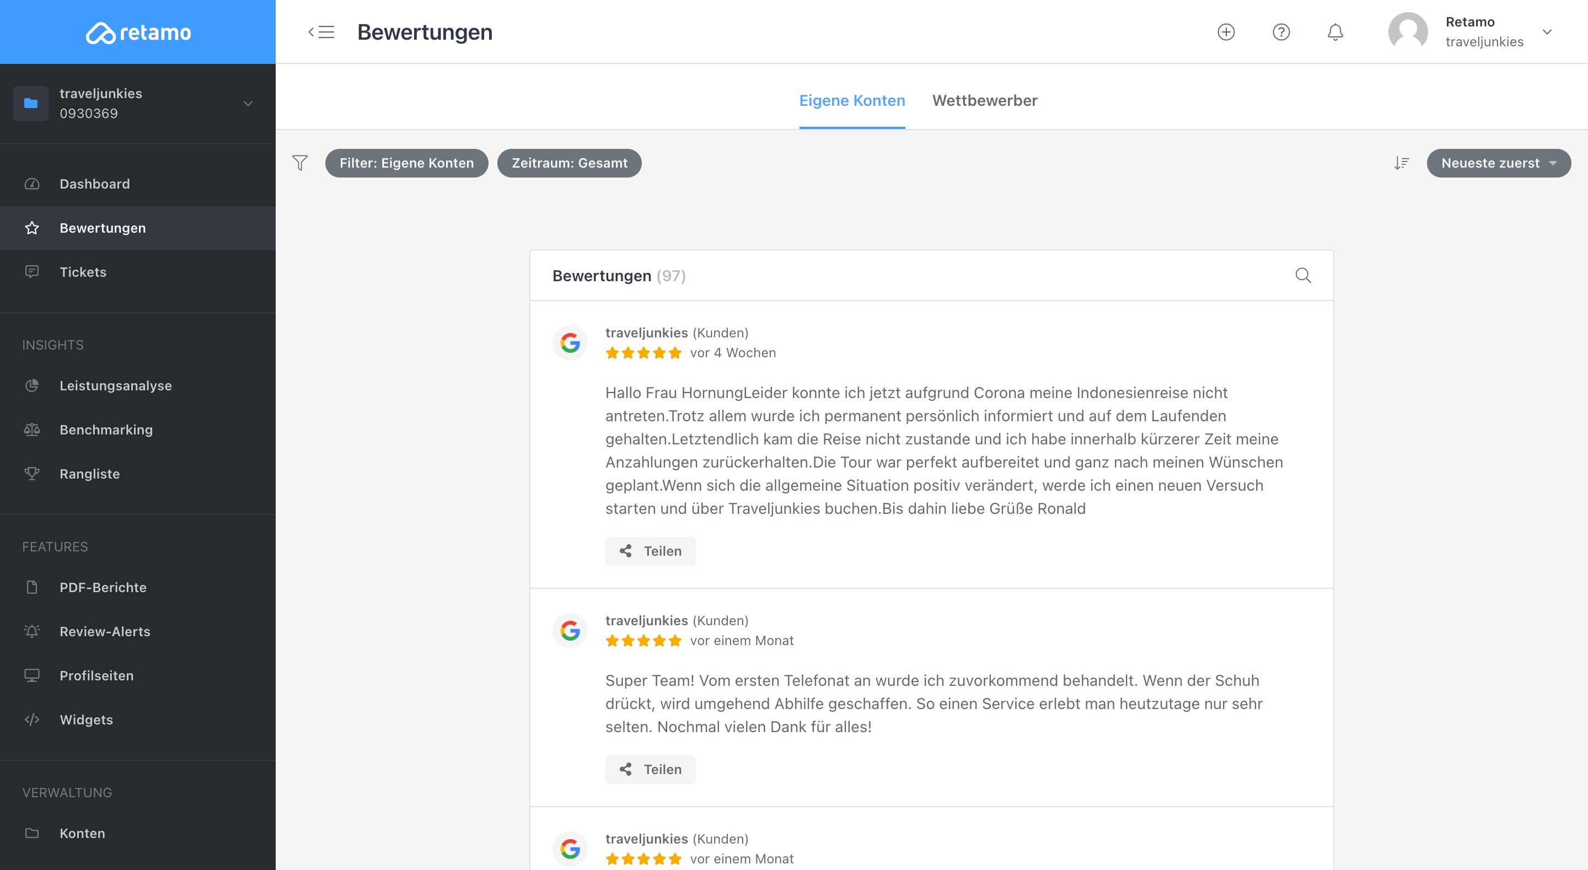
Task: Open notifications bell icon
Action: [1334, 32]
